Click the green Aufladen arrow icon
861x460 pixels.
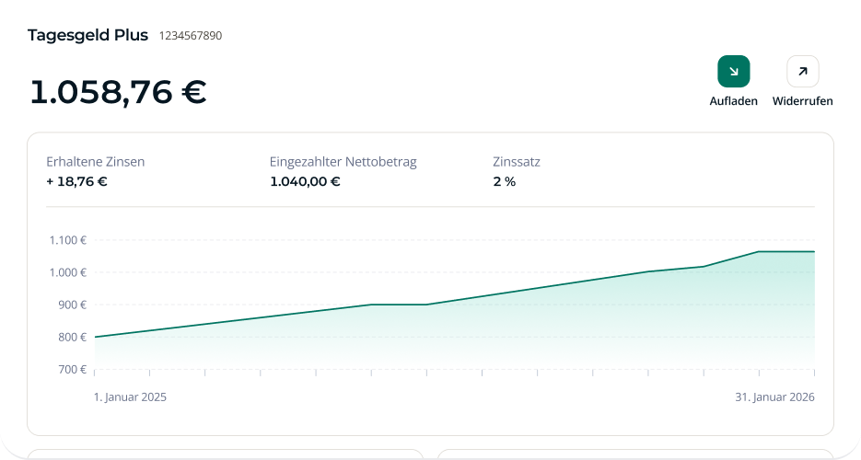pos(733,71)
